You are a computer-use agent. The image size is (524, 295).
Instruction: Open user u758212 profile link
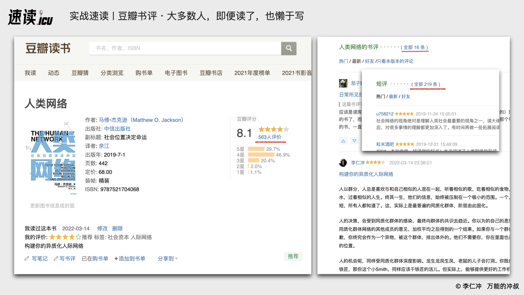(385, 114)
